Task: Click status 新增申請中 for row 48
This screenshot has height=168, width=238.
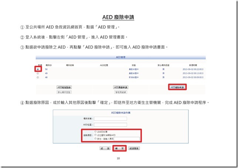Action: (134, 77)
